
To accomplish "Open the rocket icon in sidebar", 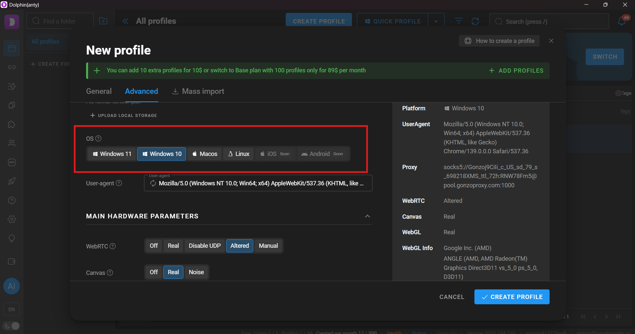I will pos(12,181).
